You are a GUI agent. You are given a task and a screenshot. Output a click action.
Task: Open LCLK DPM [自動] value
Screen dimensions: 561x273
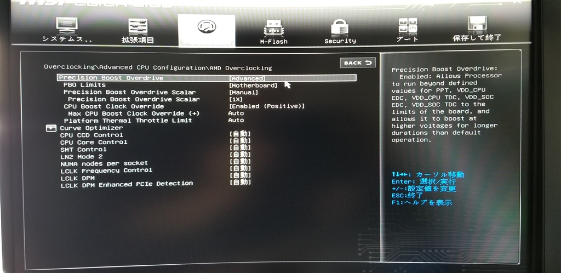pyautogui.click(x=240, y=175)
